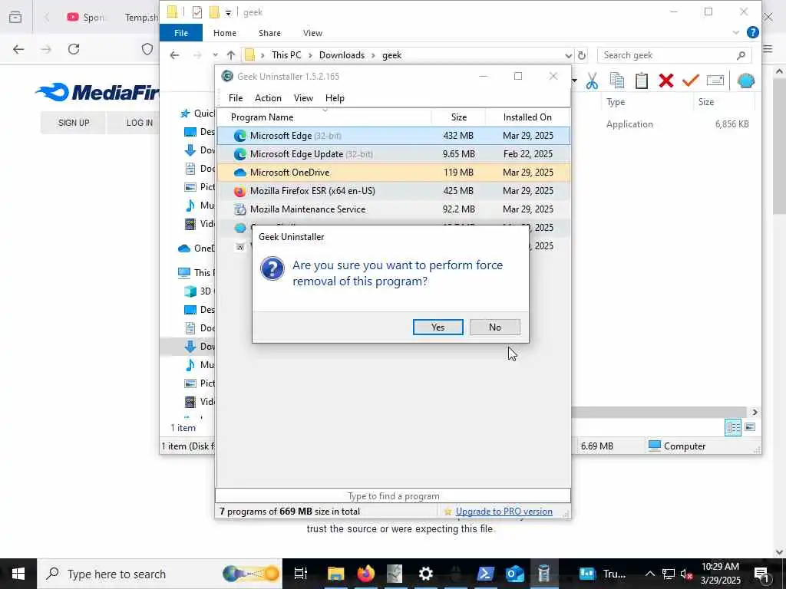Image resolution: width=786 pixels, height=589 pixels.
Task: Expand the ribbon with the chevron
Action: click(735, 32)
